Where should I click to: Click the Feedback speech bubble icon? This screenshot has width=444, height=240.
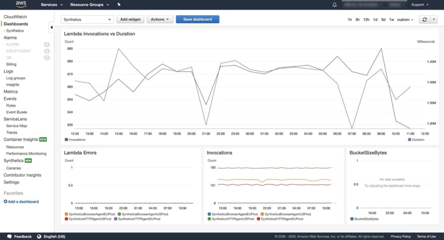point(10,236)
